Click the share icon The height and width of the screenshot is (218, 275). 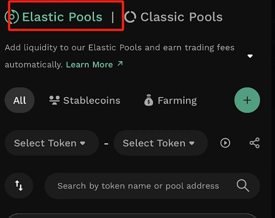[254, 143]
